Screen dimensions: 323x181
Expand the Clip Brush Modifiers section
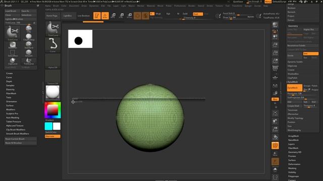click(x=16, y=130)
